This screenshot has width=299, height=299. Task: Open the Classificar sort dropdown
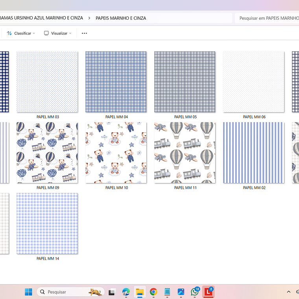pyautogui.click(x=21, y=33)
